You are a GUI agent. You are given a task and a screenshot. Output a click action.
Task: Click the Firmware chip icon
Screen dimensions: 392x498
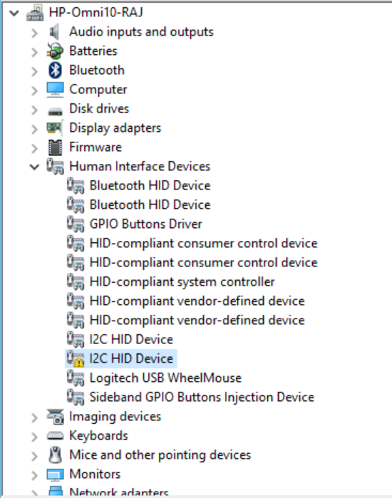coord(55,147)
